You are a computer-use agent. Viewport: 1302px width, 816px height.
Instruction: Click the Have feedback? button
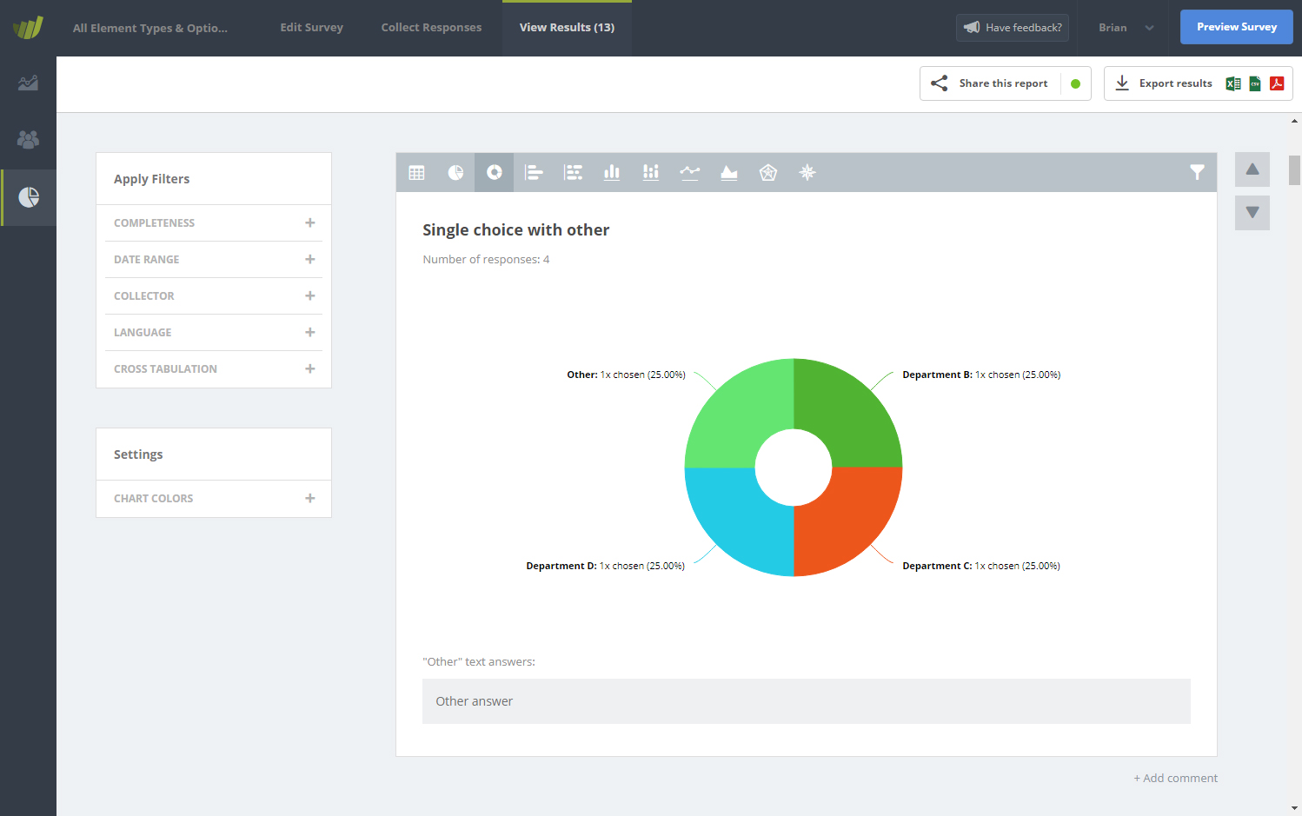tap(1013, 28)
